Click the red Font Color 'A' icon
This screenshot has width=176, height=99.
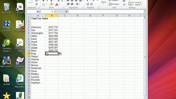[x=57, y=4]
